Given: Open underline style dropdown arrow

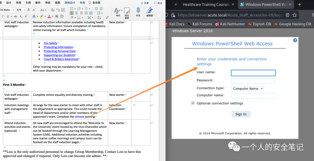Looking at the screenshot, I should coord(11,17).
